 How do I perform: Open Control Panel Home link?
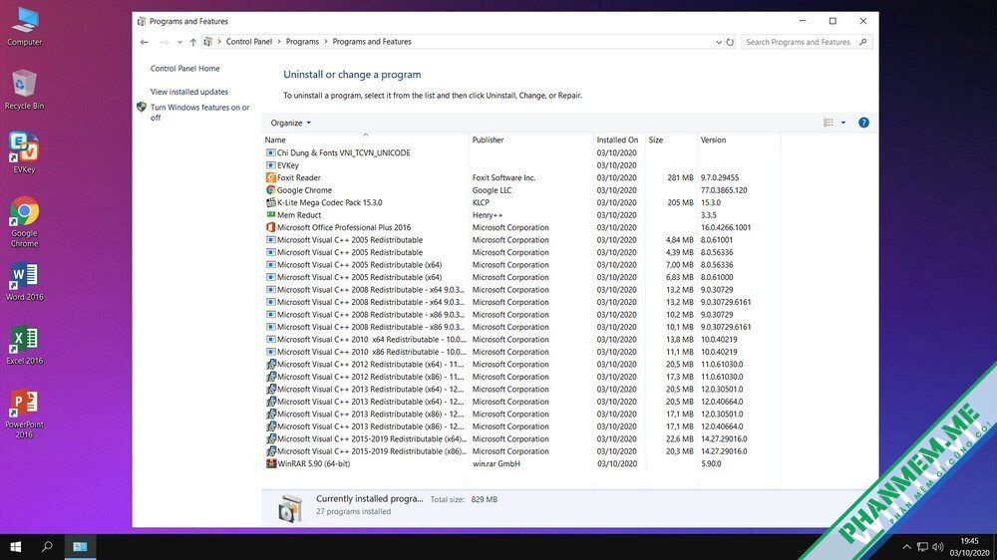point(185,69)
